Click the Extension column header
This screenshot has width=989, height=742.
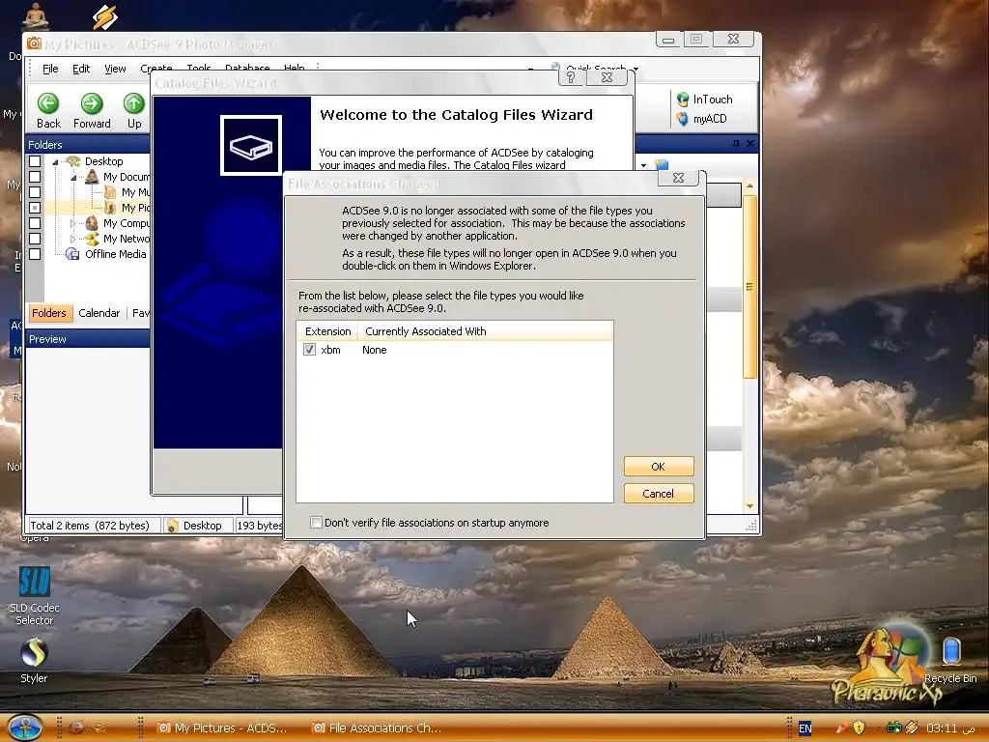click(327, 331)
